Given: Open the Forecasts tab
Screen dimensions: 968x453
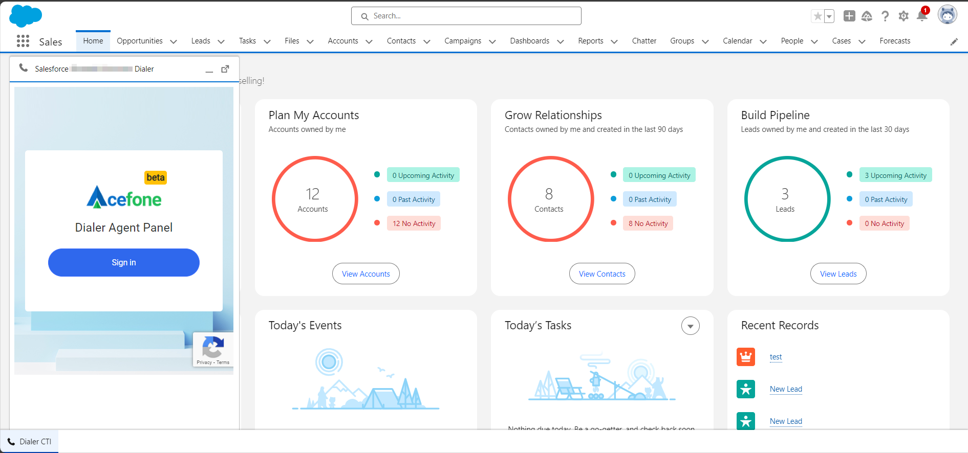Looking at the screenshot, I should [x=895, y=41].
